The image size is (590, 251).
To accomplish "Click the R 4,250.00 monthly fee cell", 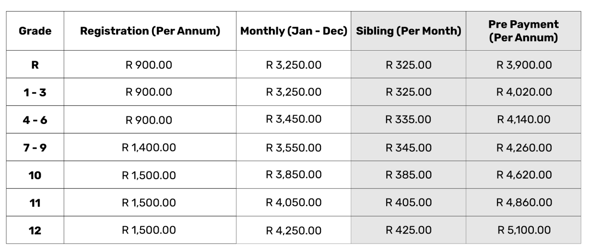I will (294, 231).
